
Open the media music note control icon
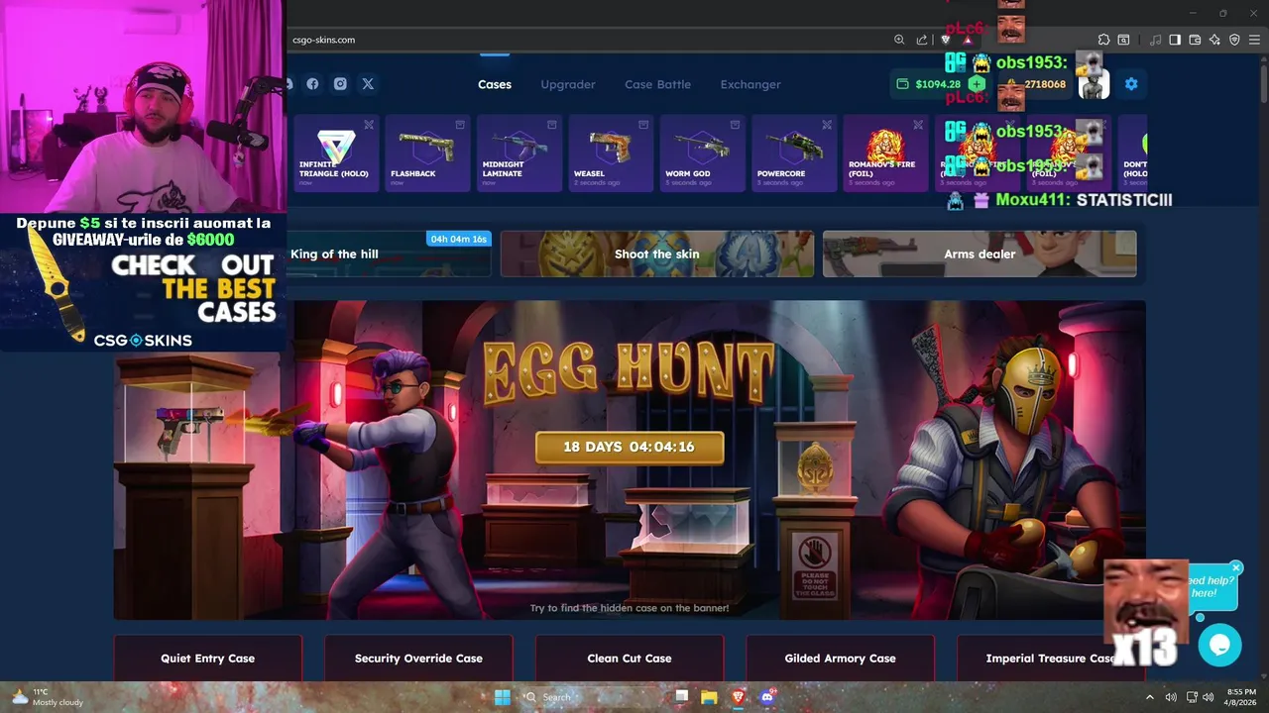coord(1155,40)
